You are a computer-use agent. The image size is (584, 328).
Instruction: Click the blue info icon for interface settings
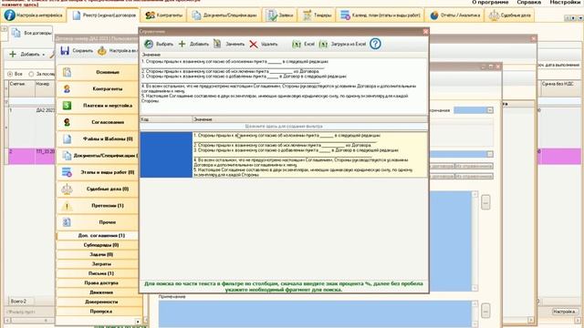click(x=9, y=15)
